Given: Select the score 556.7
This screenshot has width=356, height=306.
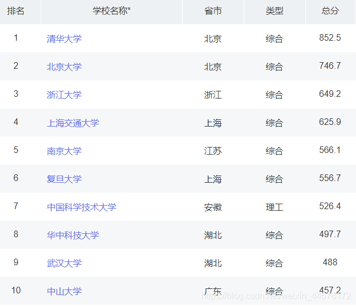Looking at the screenshot, I should 330,178.
